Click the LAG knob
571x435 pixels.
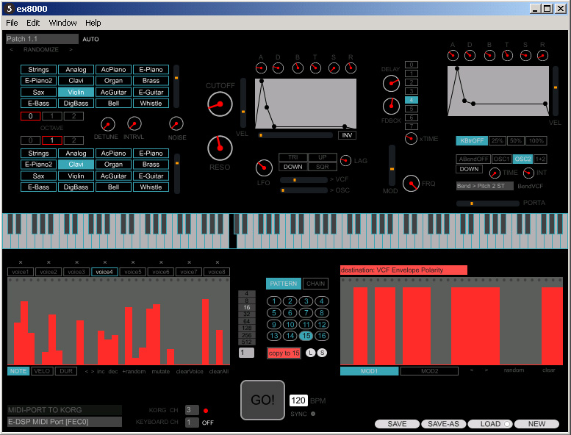[x=345, y=160]
